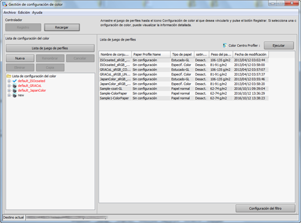Select the root Lista de configuración del color node
The height and width of the screenshot is (223, 301).
(x=34, y=76)
